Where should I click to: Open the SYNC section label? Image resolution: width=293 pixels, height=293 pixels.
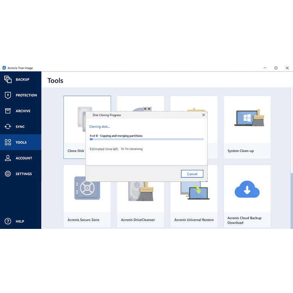click(x=20, y=127)
